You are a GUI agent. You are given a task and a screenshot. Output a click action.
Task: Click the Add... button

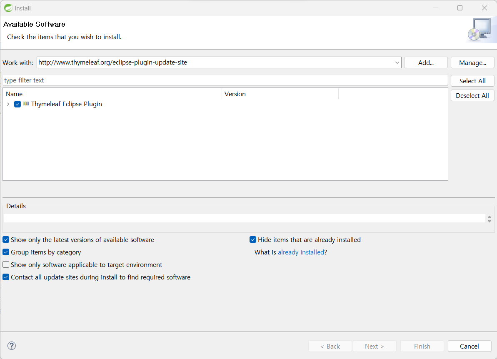pyautogui.click(x=426, y=63)
